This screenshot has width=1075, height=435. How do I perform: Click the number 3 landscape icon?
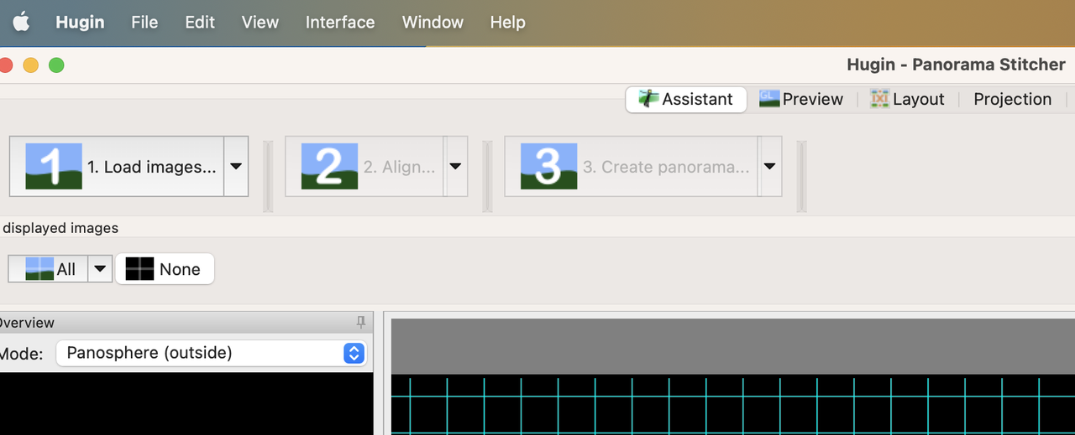click(548, 166)
